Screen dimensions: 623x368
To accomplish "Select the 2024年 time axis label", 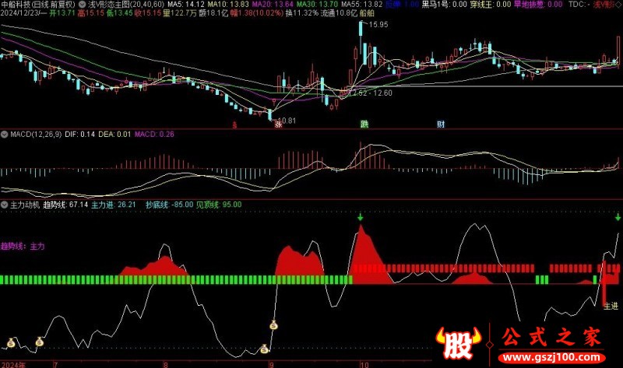I will click(13, 365).
